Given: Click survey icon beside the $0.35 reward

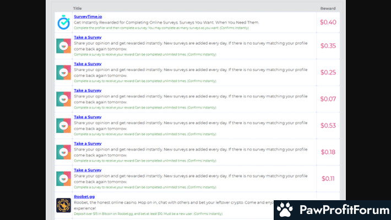Looking at the screenshot, I should tap(64, 46).
